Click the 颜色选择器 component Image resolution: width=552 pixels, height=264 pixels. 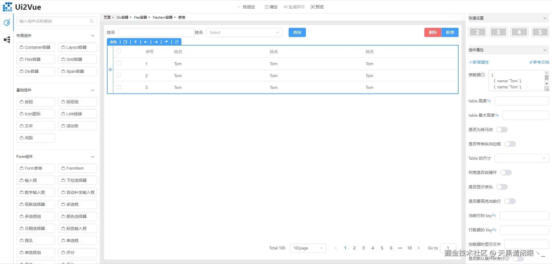point(77,216)
